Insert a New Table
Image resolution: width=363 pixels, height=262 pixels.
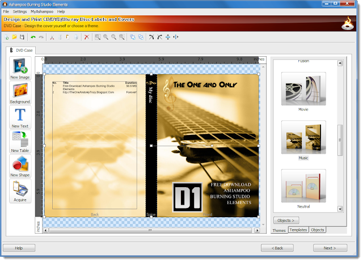coord(20,142)
